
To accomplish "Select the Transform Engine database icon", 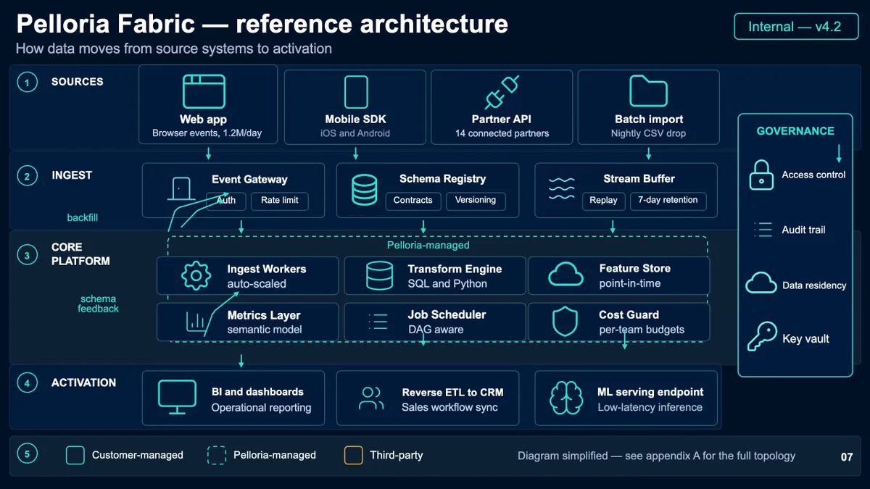I will click(x=378, y=276).
